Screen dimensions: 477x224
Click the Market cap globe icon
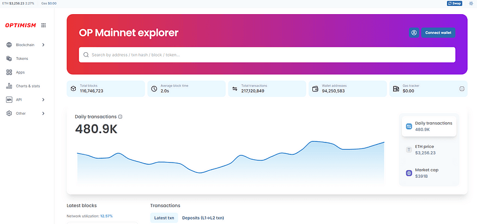(x=409, y=173)
